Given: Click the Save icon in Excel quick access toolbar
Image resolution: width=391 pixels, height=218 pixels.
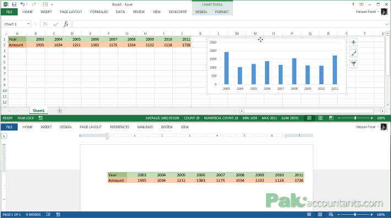Looking at the screenshot, I should pyautogui.click(x=14, y=4).
